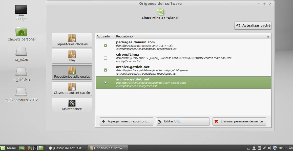The height and width of the screenshot is (151, 293).
Task: Click the removable drives tray icon
Action: [x=259, y=148]
